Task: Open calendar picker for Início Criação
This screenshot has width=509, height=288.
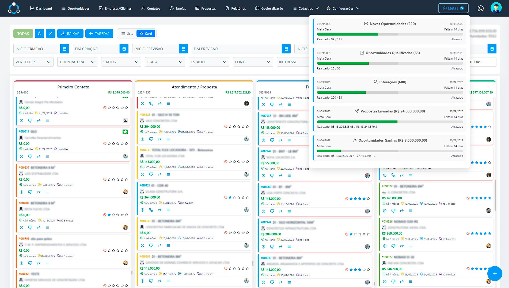Action: pyautogui.click(x=64, y=49)
